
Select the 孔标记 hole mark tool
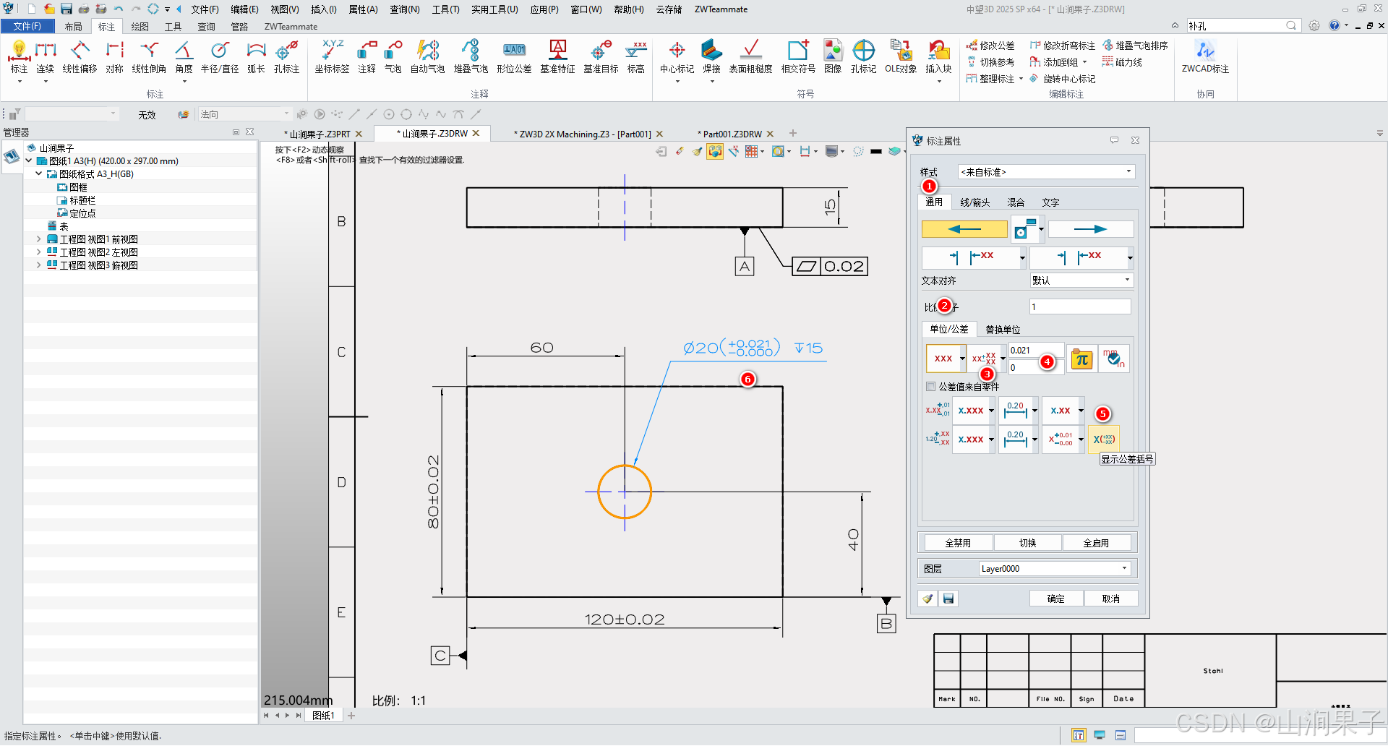point(863,57)
